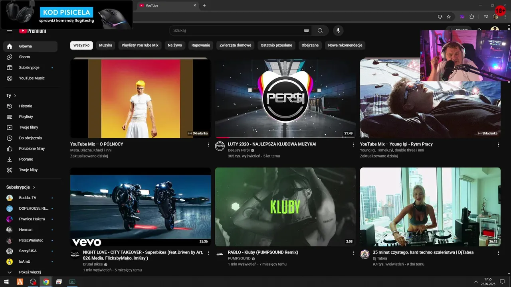The height and width of the screenshot is (287, 511).
Task: Open DOPEHOUSE RE... subscription channel
Action: (30, 208)
